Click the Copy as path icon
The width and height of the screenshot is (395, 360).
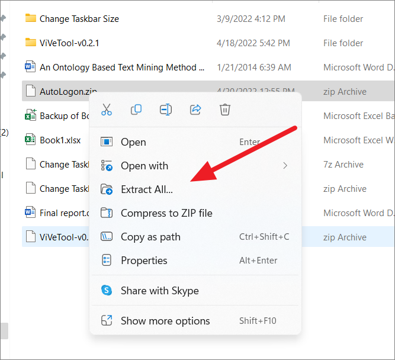(x=107, y=237)
